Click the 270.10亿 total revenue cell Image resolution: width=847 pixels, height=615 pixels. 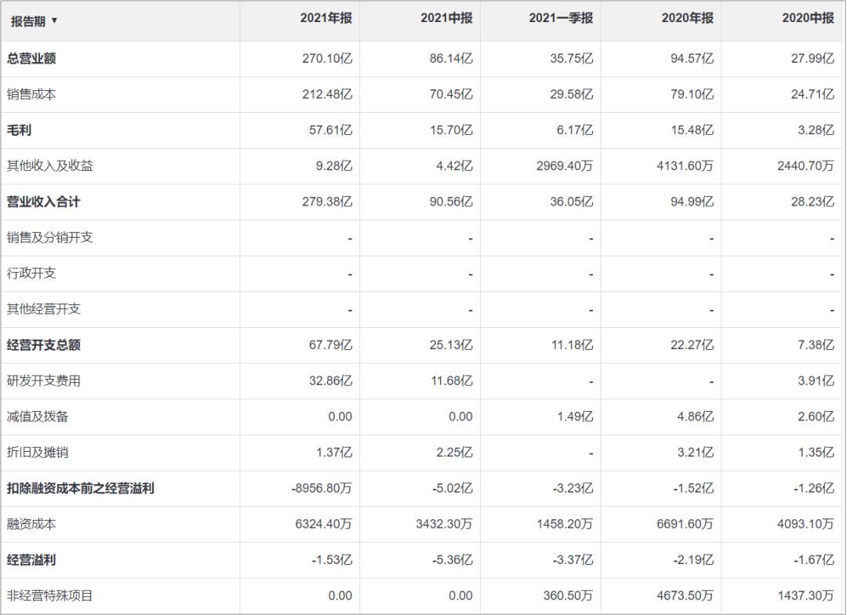point(327,58)
